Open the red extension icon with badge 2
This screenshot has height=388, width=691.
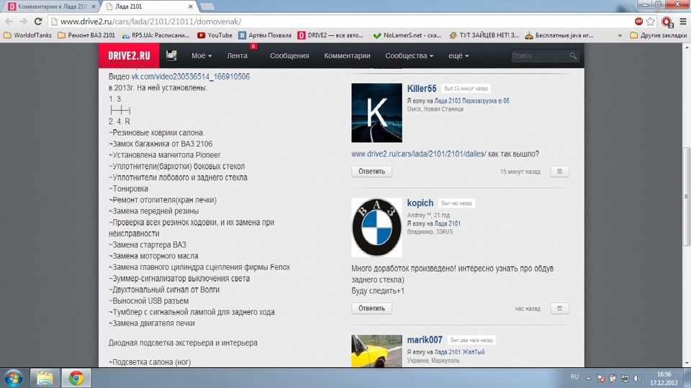point(667,22)
